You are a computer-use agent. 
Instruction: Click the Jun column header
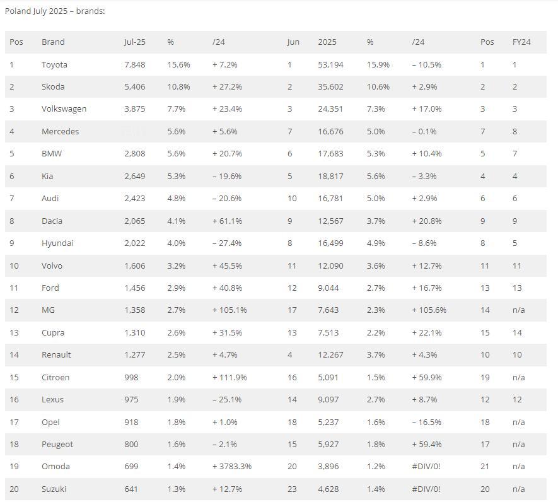click(x=293, y=42)
